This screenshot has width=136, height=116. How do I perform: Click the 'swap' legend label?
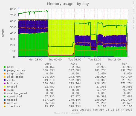[x=10, y=90]
